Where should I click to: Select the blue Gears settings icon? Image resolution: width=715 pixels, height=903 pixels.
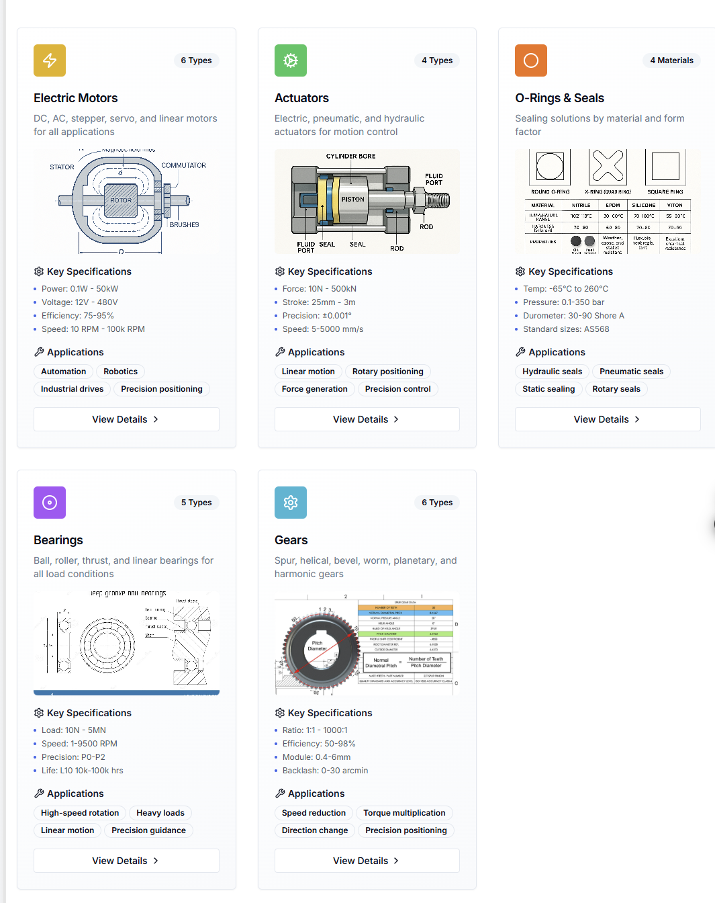pyautogui.click(x=290, y=502)
